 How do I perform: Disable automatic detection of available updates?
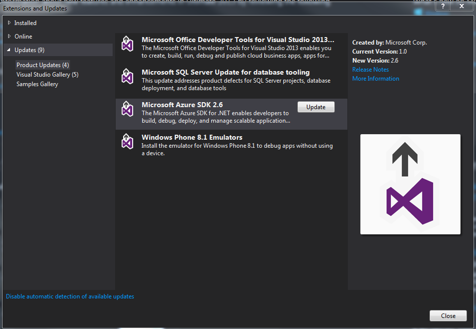click(x=70, y=296)
